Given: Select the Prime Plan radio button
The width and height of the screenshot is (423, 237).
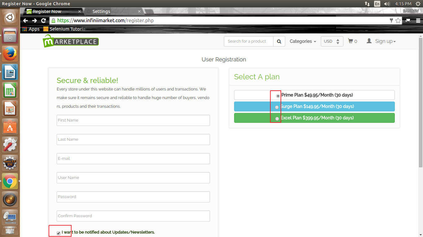Looking at the screenshot, I should 278,96.
